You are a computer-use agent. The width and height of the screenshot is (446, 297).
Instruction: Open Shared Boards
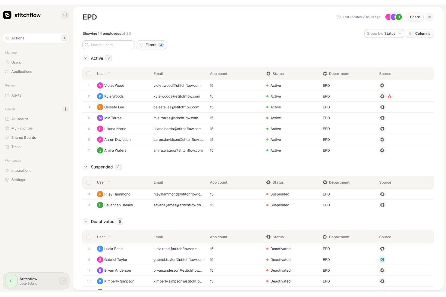tap(24, 138)
